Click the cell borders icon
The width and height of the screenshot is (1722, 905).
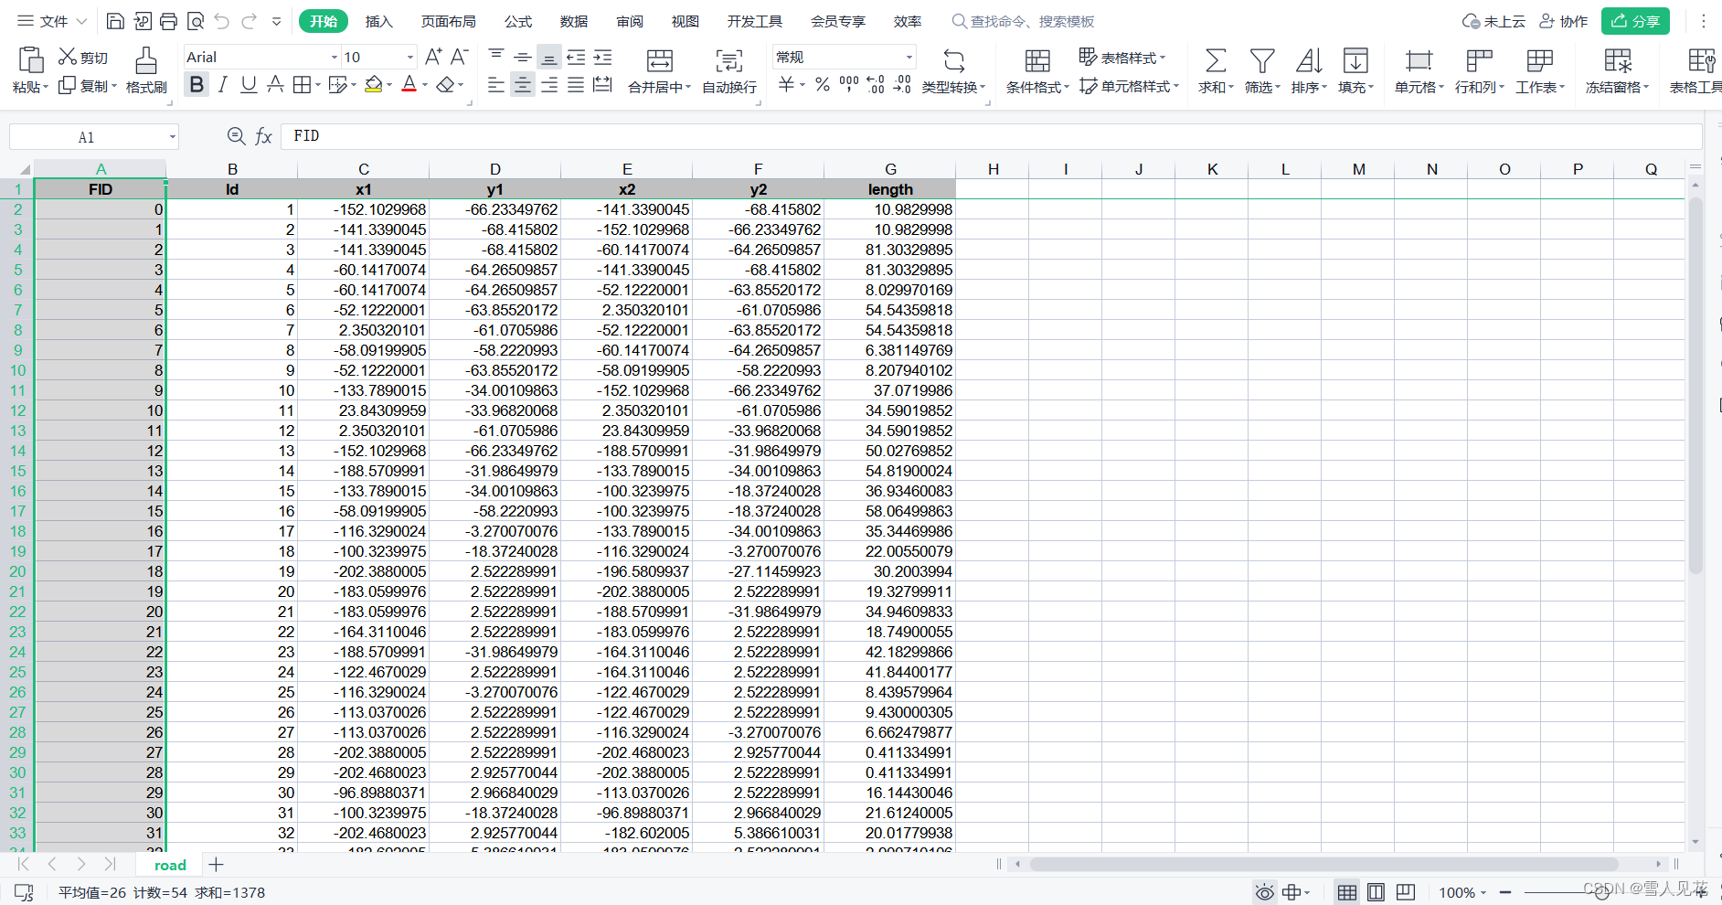[302, 85]
